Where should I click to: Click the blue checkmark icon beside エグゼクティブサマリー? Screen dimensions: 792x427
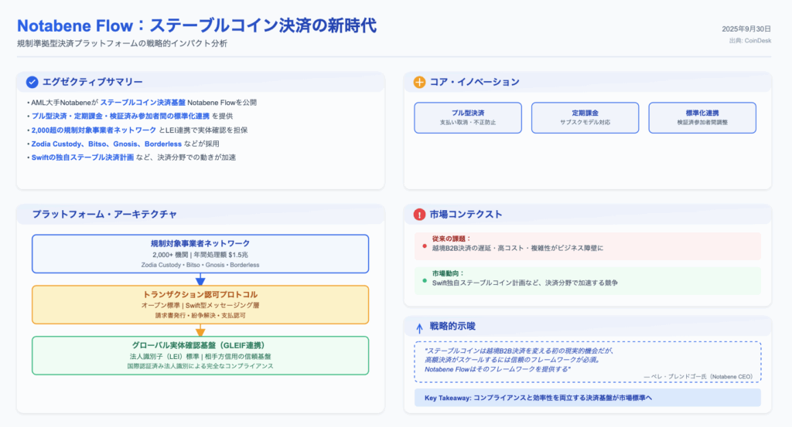(32, 82)
